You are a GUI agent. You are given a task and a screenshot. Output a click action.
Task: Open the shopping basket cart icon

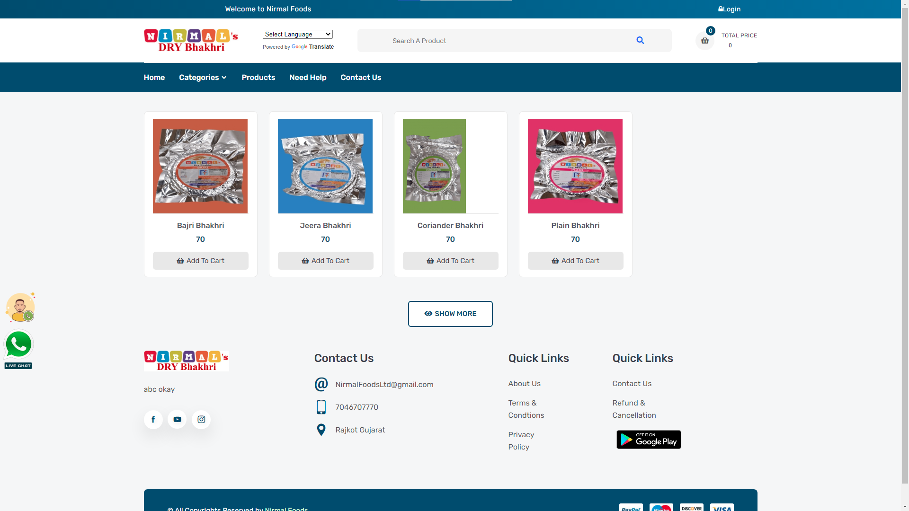(704, 41)
